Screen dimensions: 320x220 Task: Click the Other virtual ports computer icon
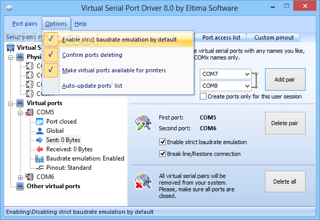[x=20, y=186]
